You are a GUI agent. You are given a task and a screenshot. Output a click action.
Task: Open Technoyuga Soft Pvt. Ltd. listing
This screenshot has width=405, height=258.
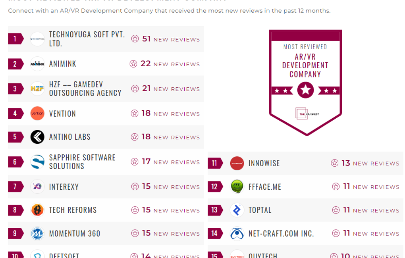pyautogui.click(x=87, y=39)
